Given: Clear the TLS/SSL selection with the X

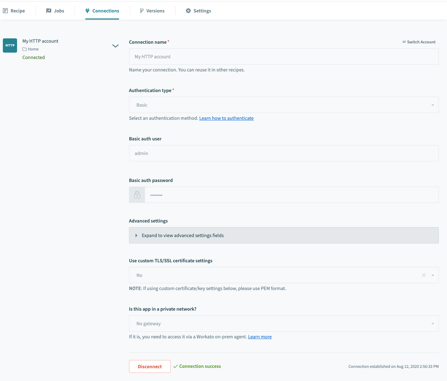Looking at the screenshot, I should coord(424,275).
